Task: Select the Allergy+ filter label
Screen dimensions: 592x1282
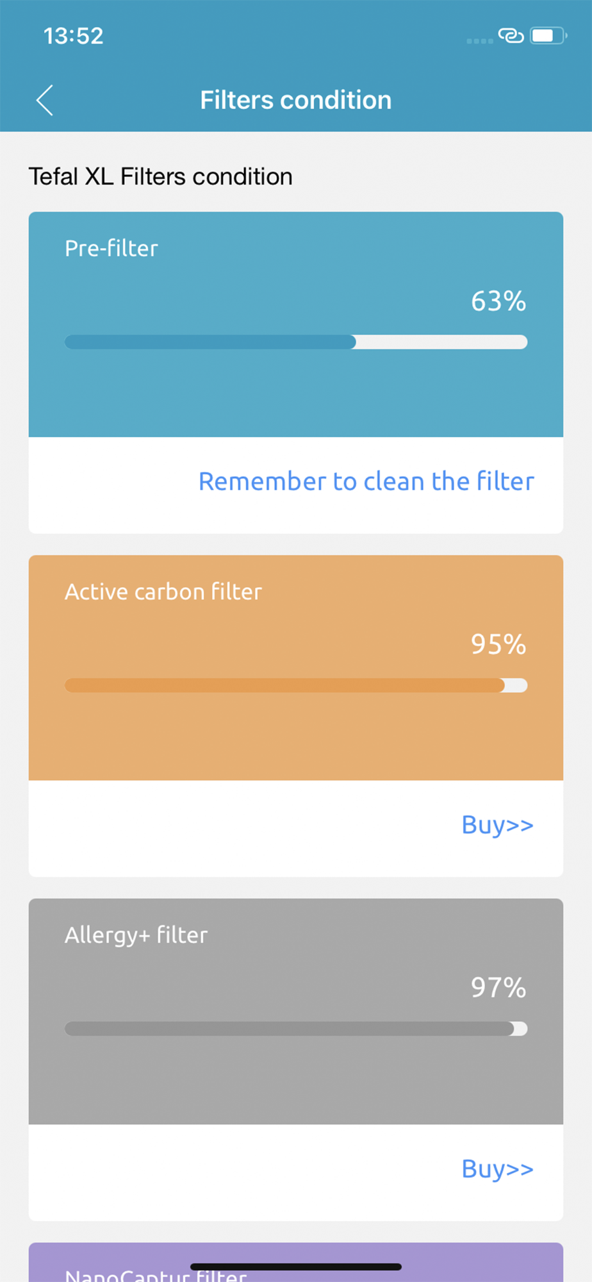Action: click(x=136, y=935)
